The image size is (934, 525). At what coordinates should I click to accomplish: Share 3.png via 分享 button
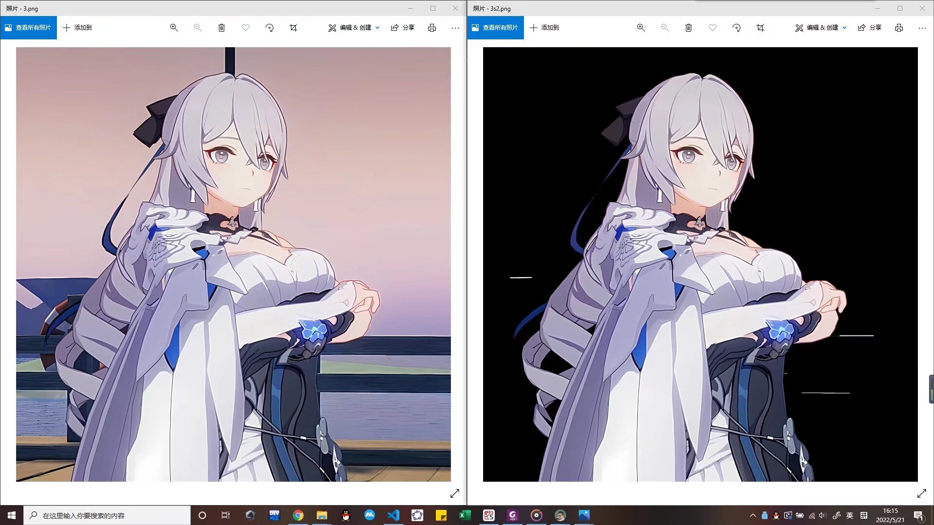(403, 28)
